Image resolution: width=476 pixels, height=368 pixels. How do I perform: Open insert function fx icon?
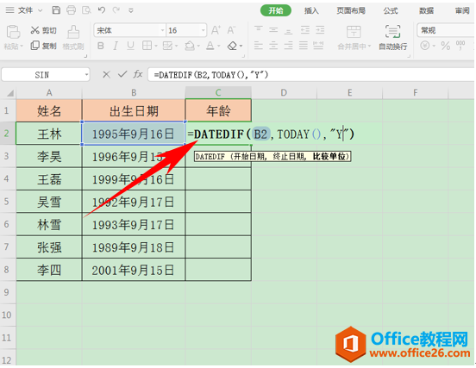138,74
